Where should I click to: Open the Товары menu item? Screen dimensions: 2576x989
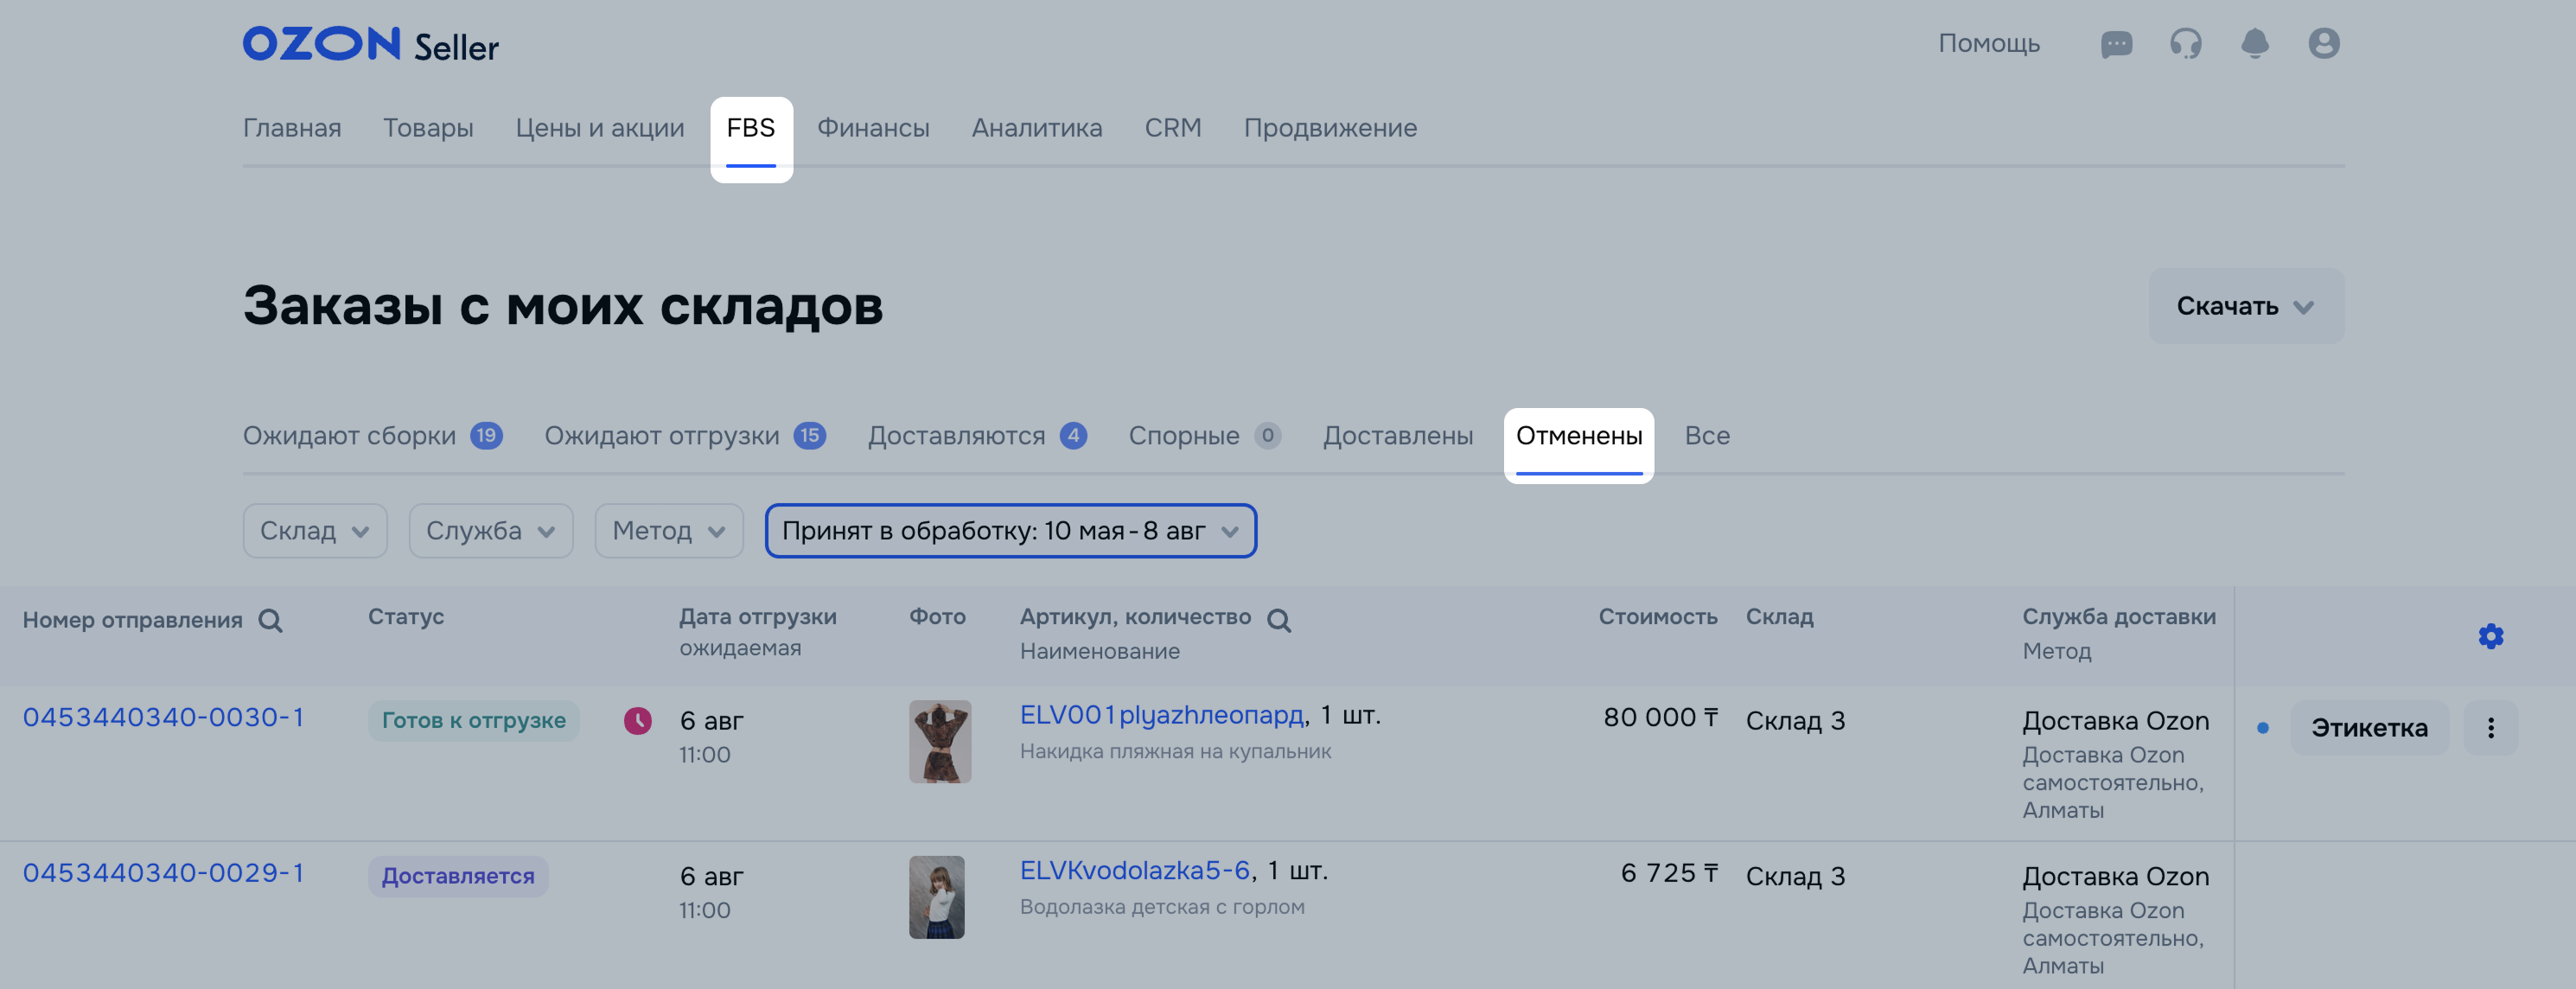pyautogui.click(x=428, y=128)
